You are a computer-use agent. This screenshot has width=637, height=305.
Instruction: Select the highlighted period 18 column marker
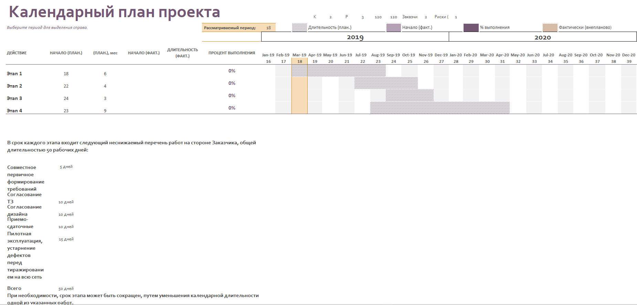[299, 61]
